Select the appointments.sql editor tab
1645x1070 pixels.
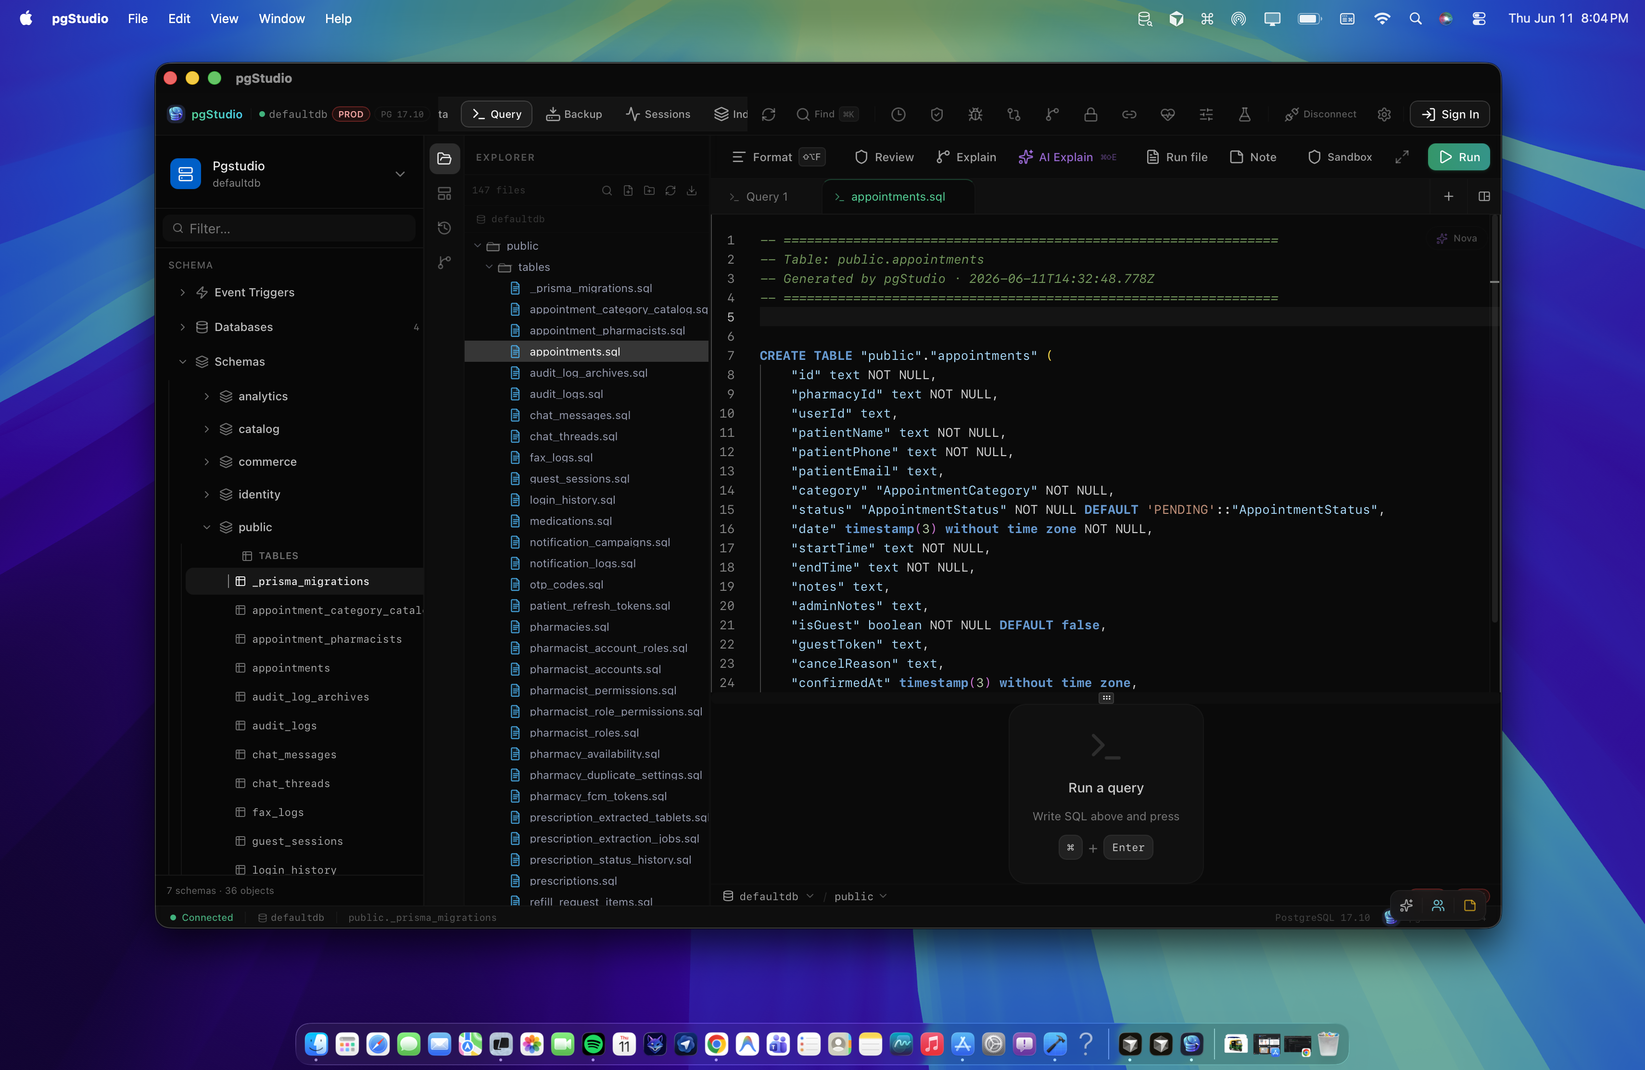coord(898,196)
